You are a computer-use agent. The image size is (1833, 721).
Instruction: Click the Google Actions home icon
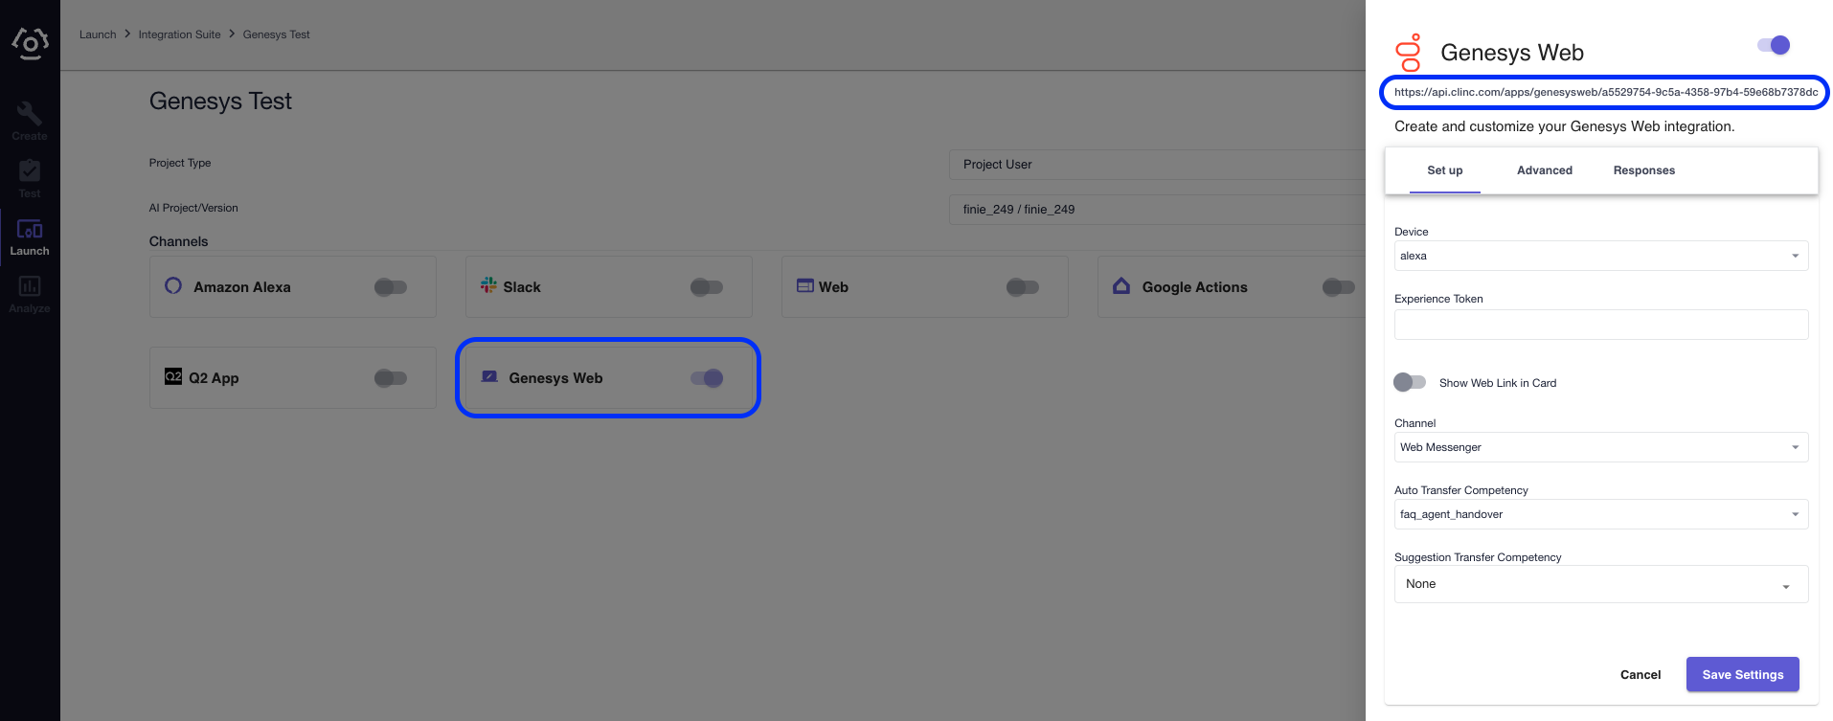1121,285
